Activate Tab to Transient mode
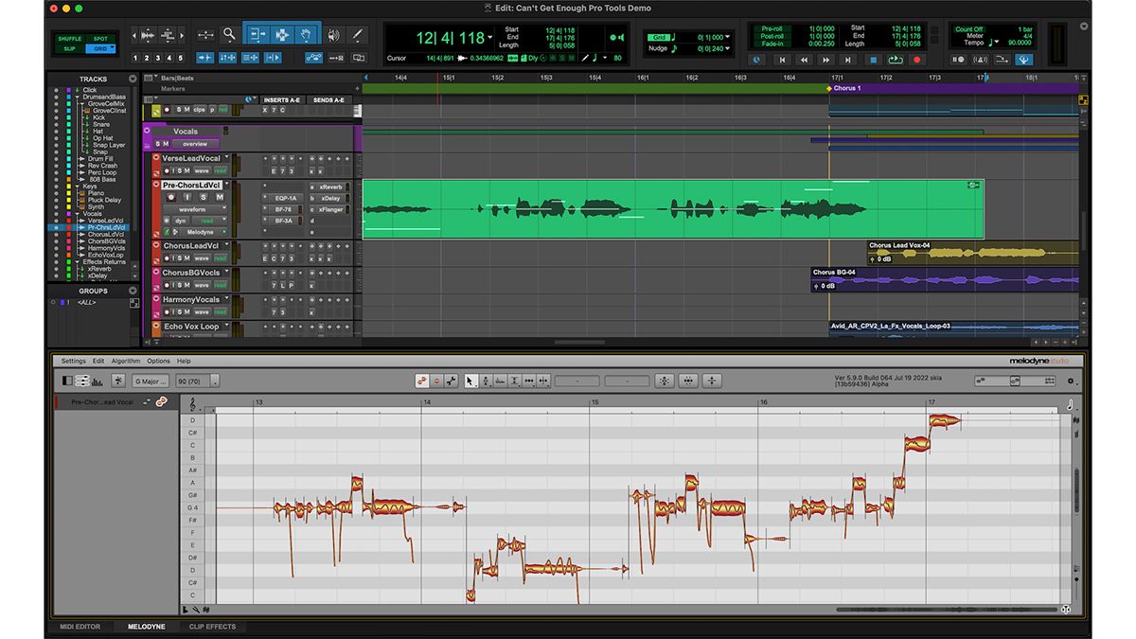The height and width of the screenshot is (639, 1136). pos(205,58)
